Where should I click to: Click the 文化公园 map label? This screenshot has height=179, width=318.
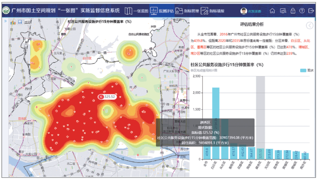click(x=31, y=154)
